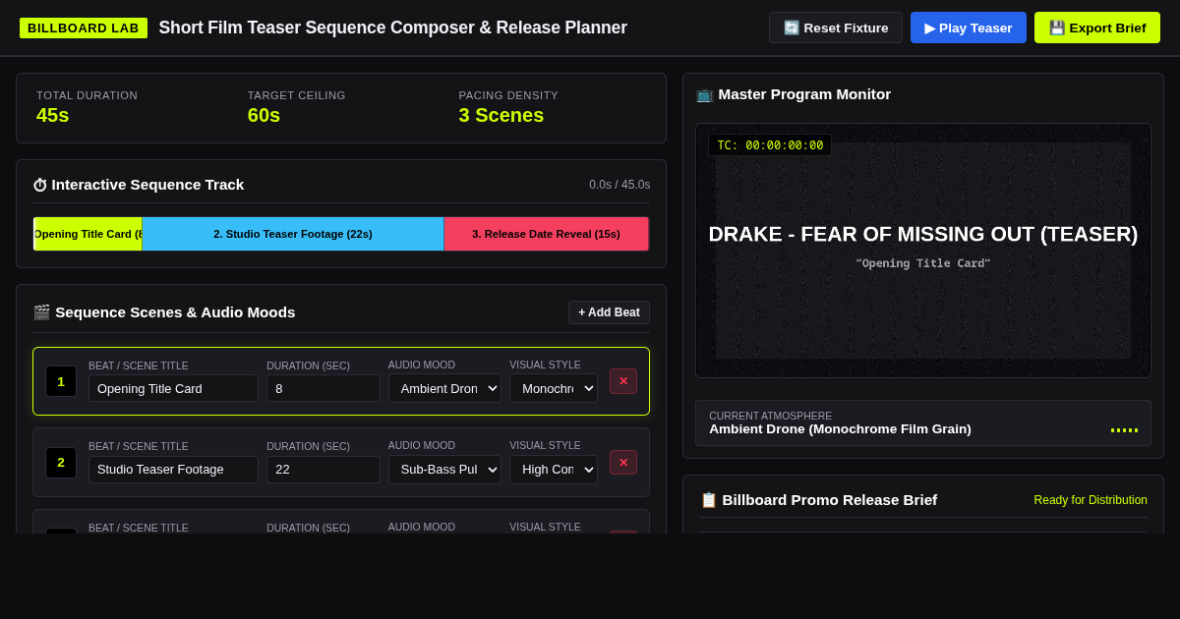Play the teaser sequence

(x=969, y=28)
